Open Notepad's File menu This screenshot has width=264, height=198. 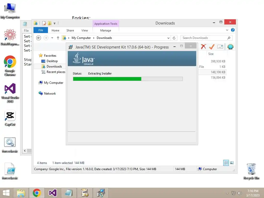coord(26,30)
